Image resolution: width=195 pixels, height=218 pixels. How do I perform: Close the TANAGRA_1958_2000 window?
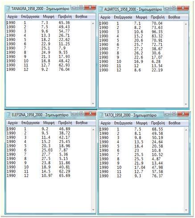(90, 7)
